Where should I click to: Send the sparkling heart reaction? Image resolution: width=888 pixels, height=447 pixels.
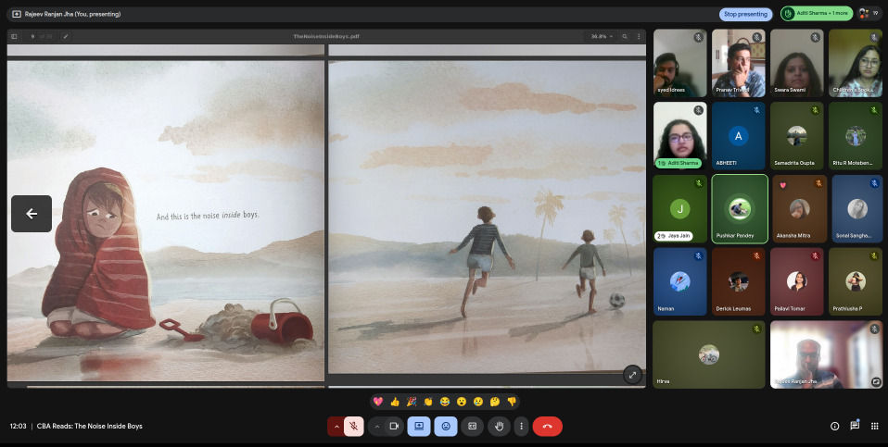click(x=378, y=402)
